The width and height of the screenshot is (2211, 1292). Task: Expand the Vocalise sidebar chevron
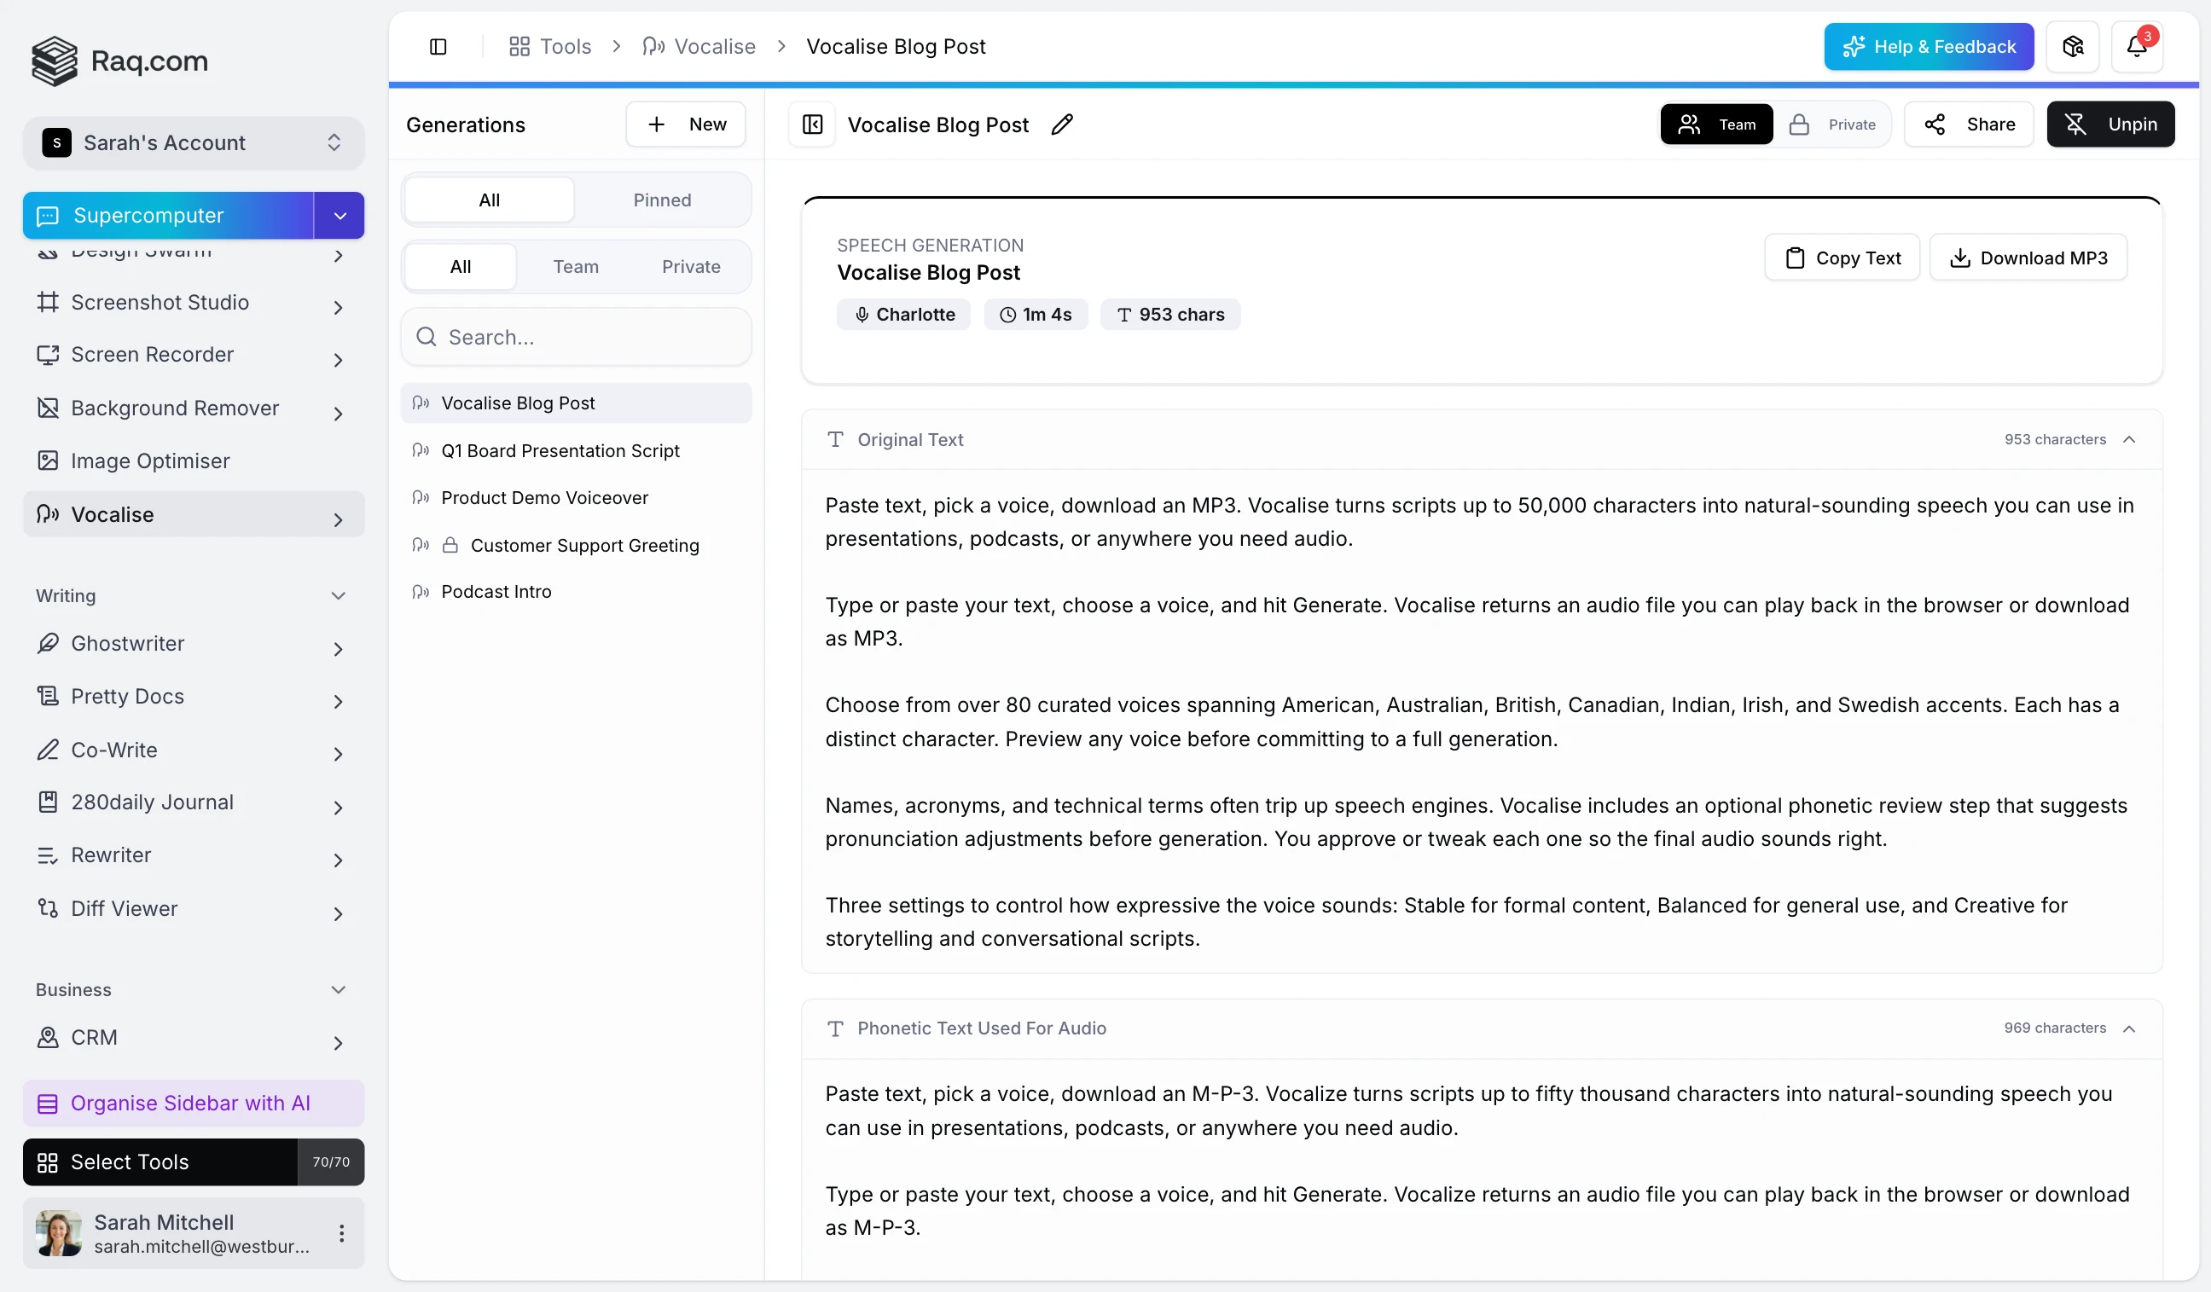click(x=338, y=519)
